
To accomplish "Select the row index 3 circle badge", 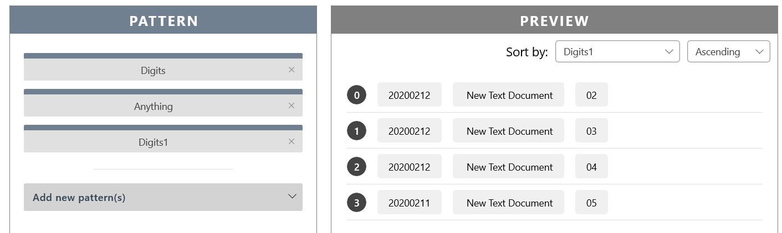I will (x=356, y=203).
